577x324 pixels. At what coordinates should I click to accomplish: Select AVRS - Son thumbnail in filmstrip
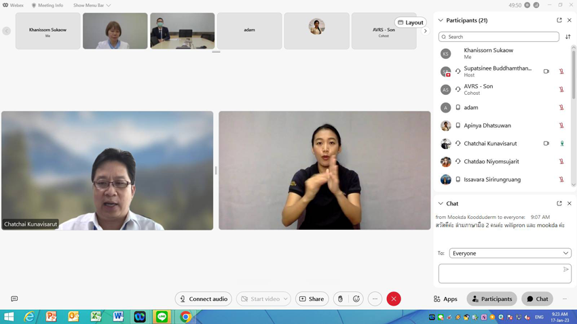tap(384, 31)
